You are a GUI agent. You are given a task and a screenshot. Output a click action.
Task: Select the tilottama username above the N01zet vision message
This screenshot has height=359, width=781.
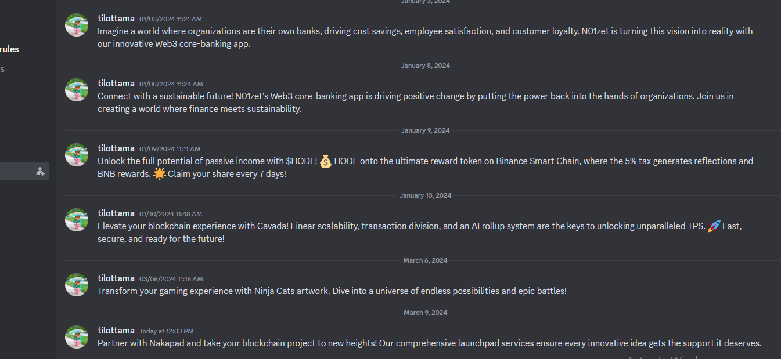tap(116, 19)
